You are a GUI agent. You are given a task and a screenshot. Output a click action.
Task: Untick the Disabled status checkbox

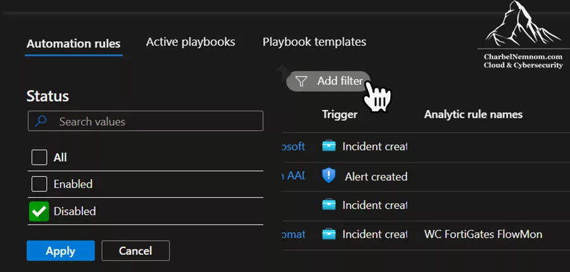coord(39,211)
